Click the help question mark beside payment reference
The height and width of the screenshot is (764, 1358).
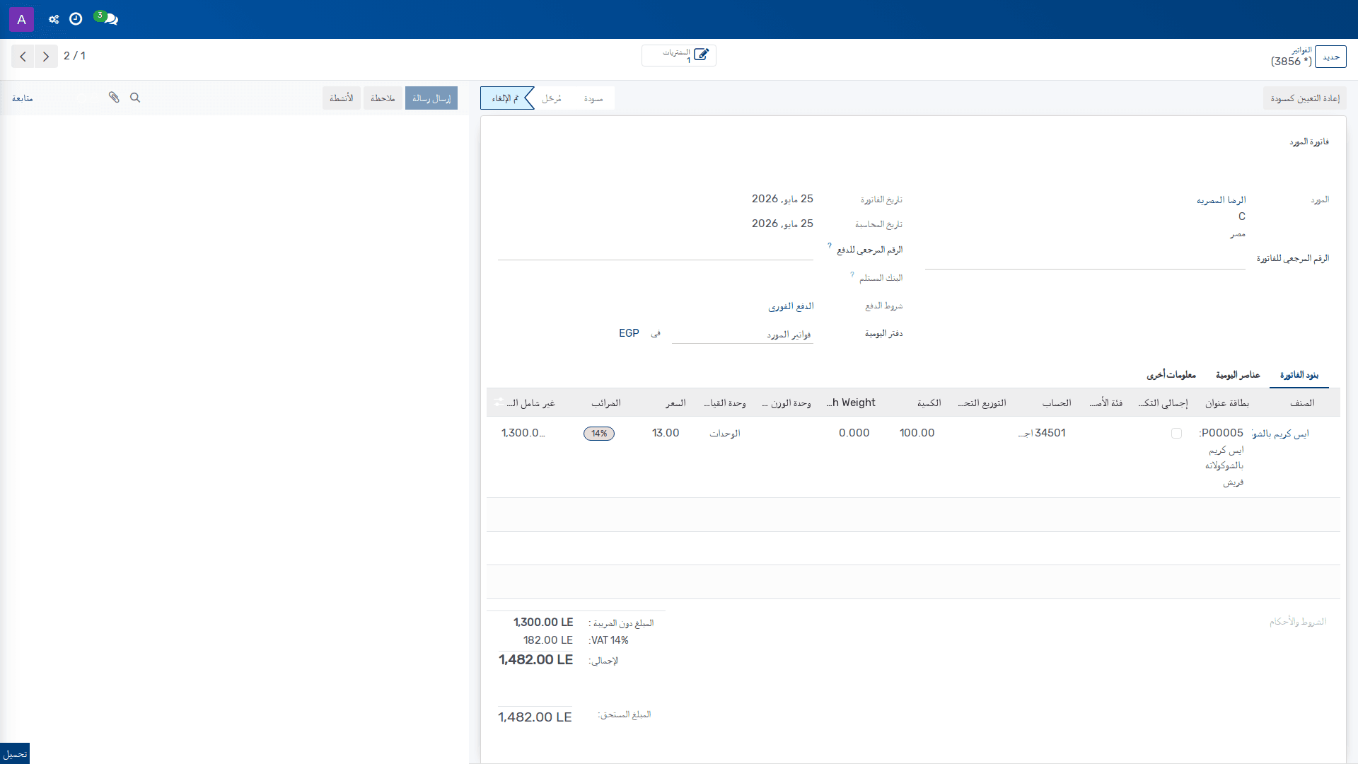tap(830, 246)
